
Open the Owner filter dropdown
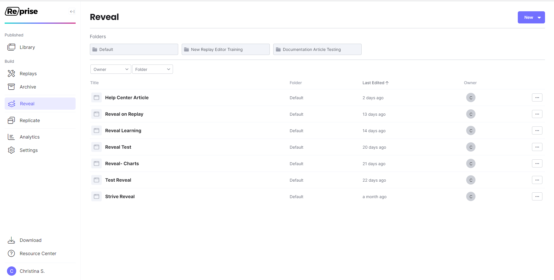click(x=110, y=69)
